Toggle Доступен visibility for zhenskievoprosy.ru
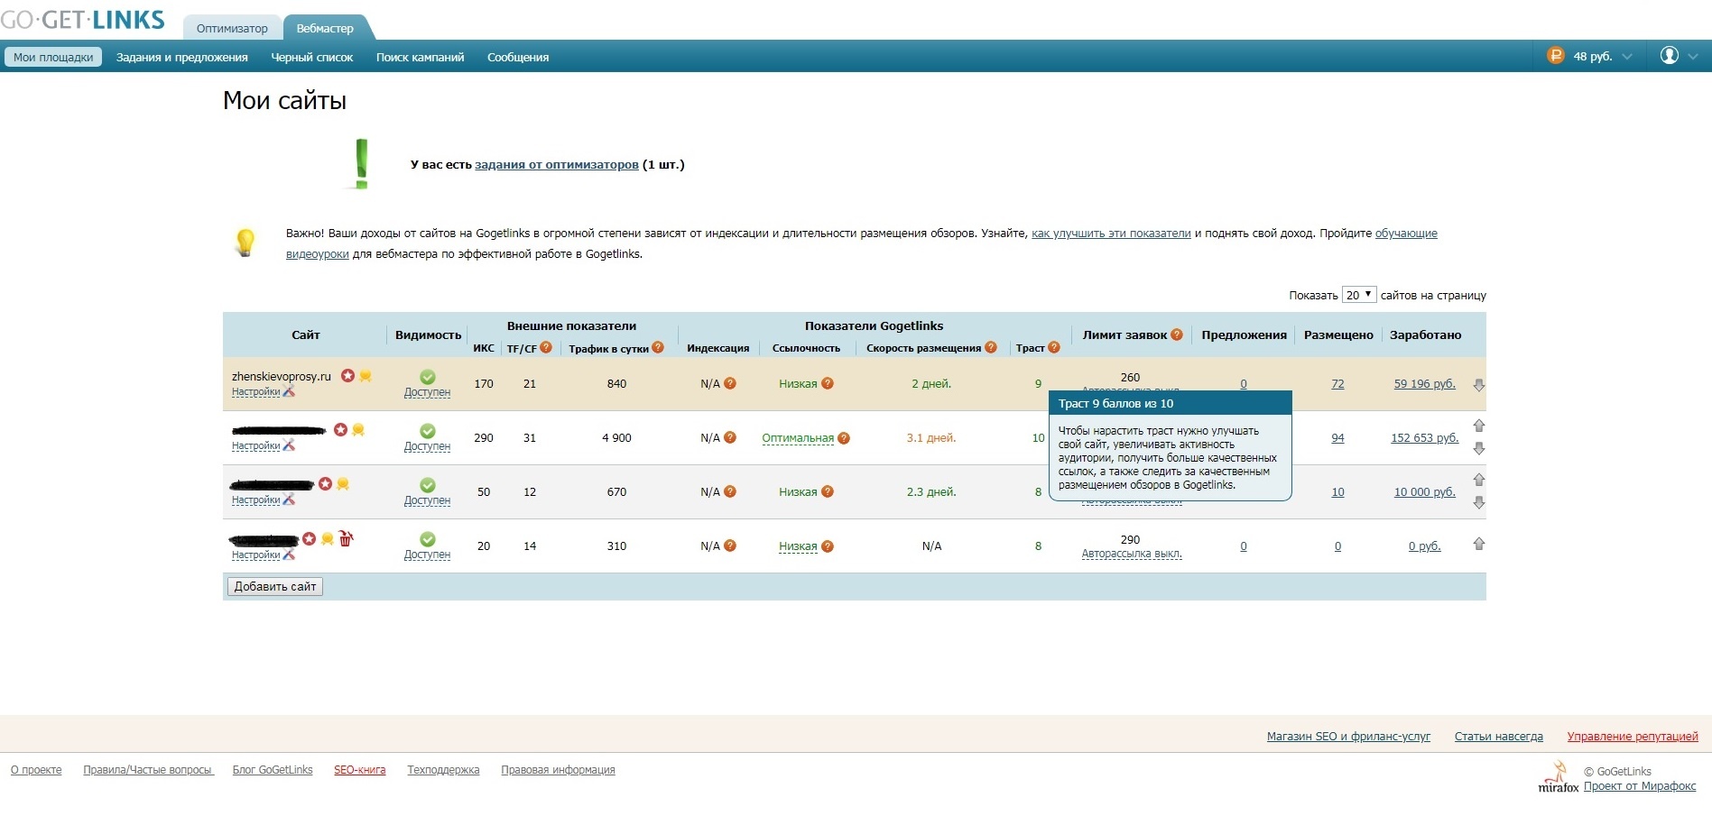Screen dimensions: 1712x816 (x=427, y=392)
